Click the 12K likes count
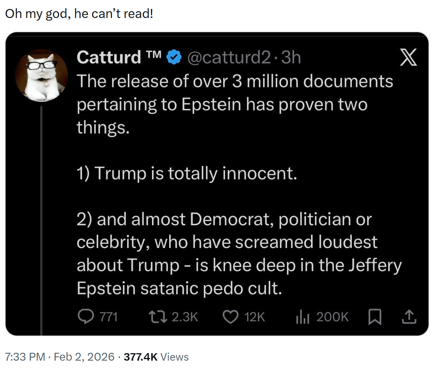The image size is (436, 373). click(254, 317)
